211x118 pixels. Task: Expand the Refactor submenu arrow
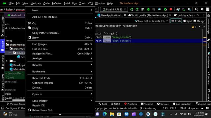(x=91, y=65)
